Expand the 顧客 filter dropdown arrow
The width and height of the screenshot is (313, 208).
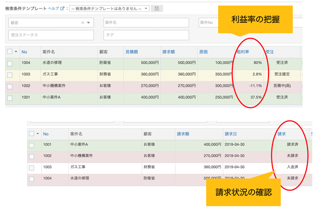(89, 23)
